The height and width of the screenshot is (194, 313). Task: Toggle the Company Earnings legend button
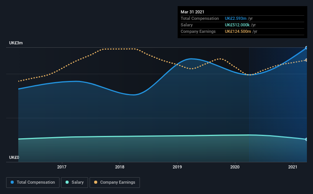click(115, 183)
